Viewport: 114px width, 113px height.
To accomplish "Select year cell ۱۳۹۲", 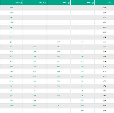I will tap(104, 71).
